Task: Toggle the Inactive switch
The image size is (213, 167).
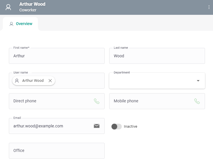Action: pos(116,127)
